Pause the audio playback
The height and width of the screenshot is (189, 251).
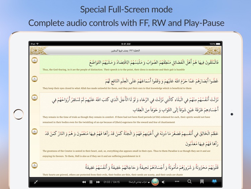(x=91, y=182)
